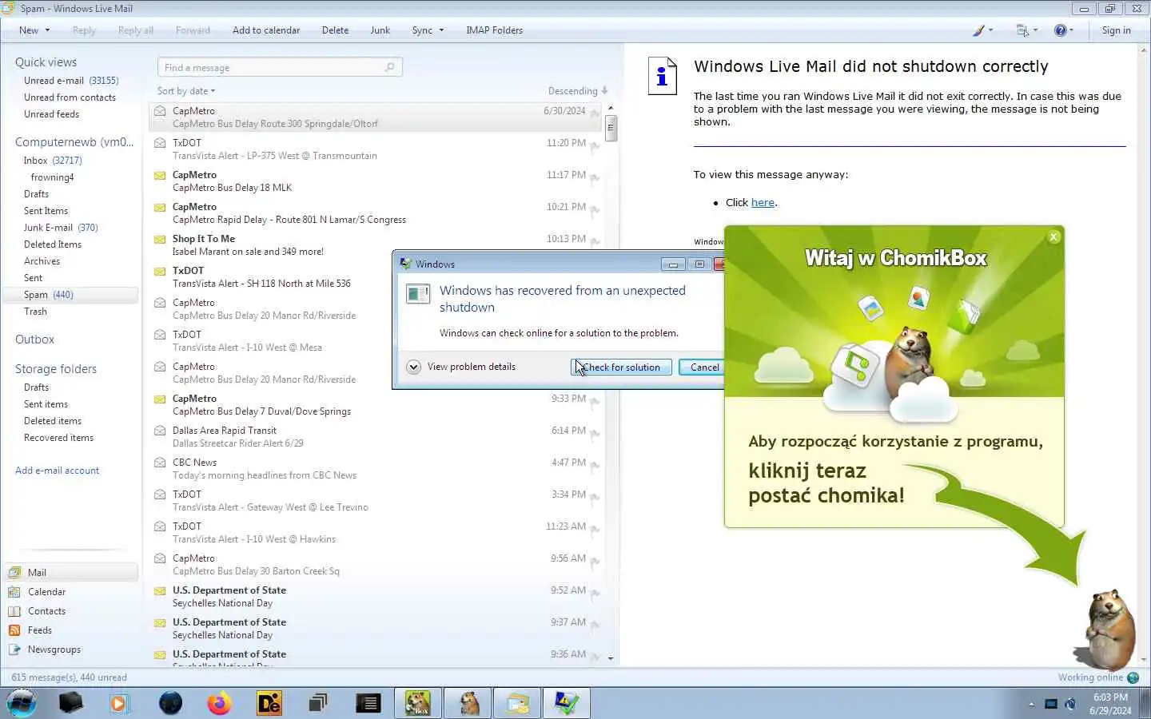Viewport: 1151px width, 719px height.
Task: Open Contacts view in sidebar
Action: [46, 611]
